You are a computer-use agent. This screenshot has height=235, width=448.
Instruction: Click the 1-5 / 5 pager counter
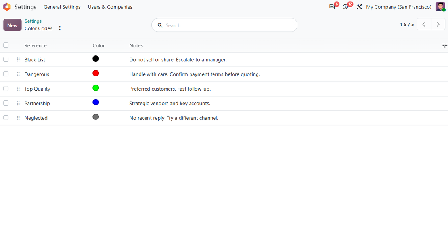[x=407, y=25]
